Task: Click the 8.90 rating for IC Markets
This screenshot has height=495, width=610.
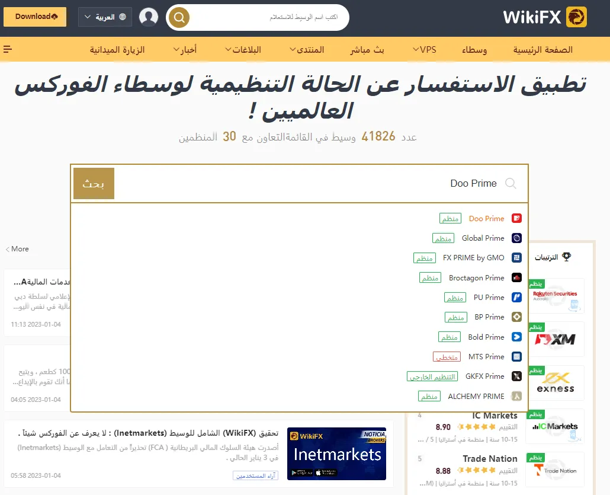Action: [x=443, y=427]
